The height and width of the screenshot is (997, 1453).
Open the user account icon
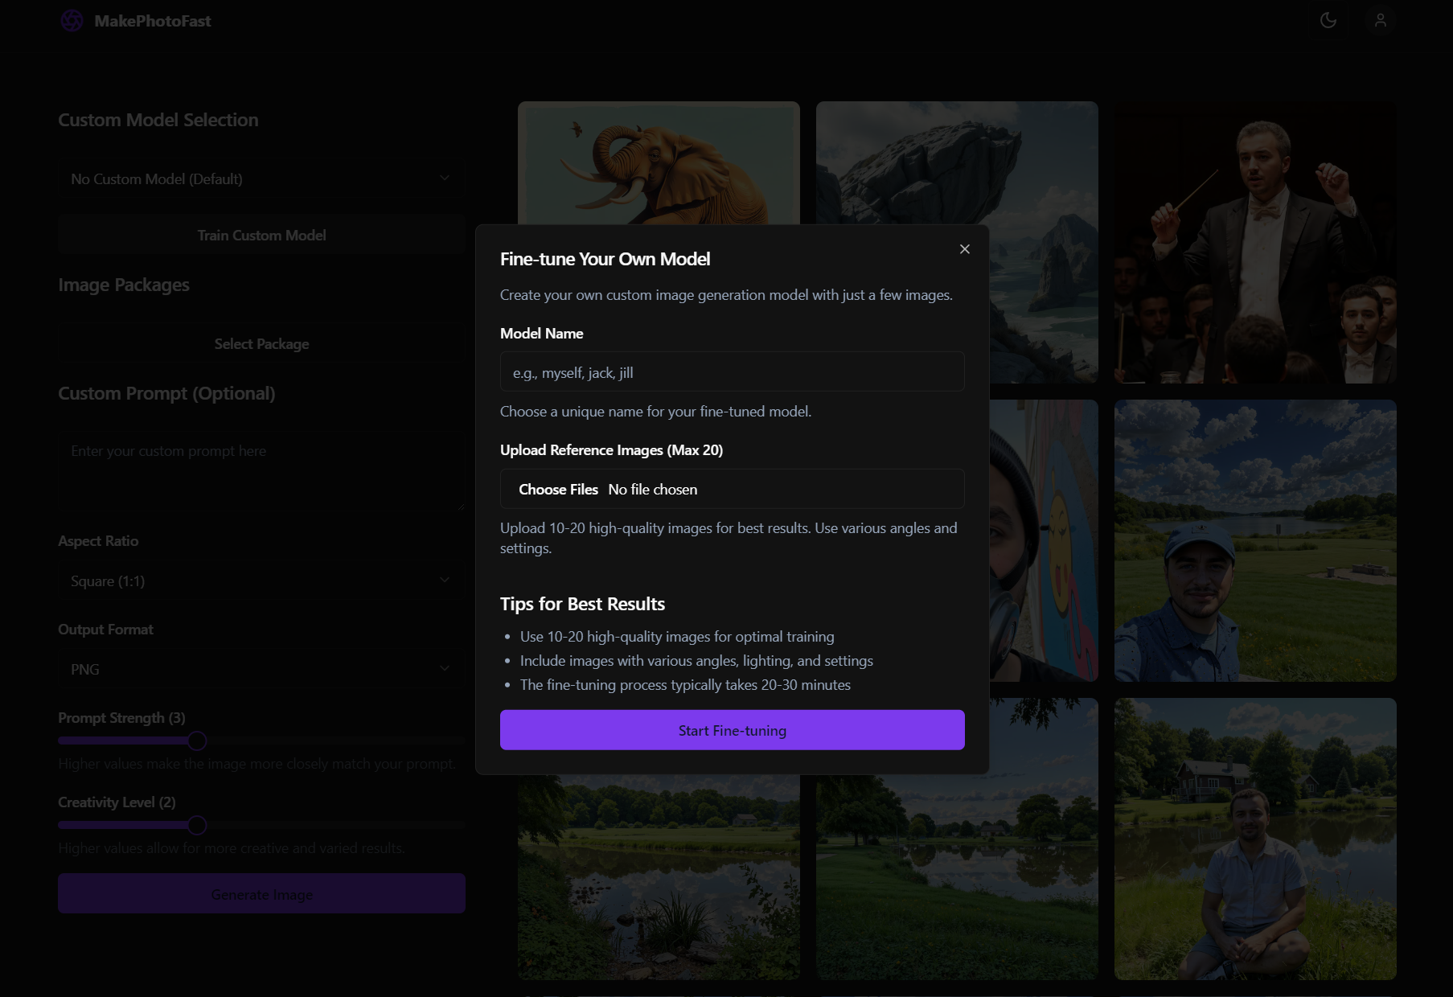click(x=1381, y=20)
